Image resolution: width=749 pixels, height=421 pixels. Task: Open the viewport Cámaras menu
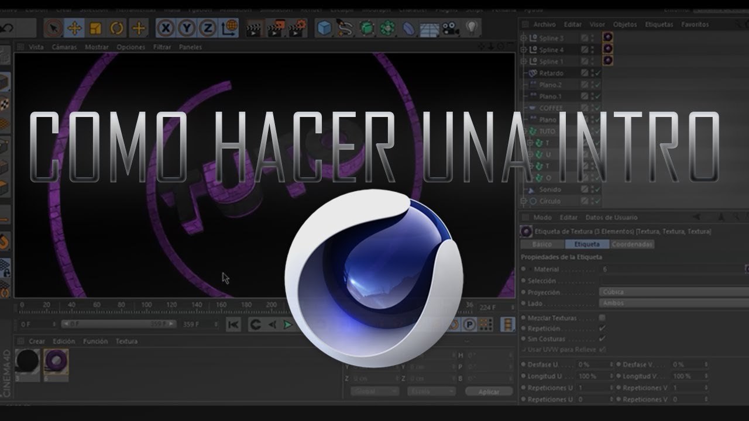[64, 47]
